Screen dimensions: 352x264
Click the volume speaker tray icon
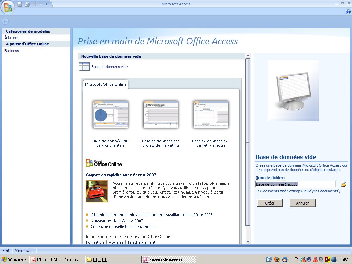(x=321, y=260)
